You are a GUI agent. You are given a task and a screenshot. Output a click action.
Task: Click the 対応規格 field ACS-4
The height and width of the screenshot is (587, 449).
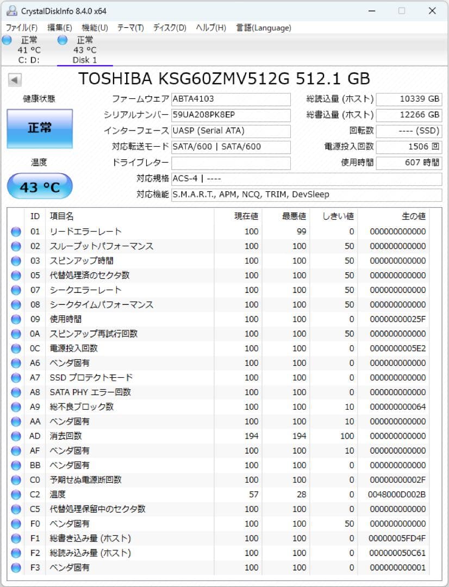307,179
